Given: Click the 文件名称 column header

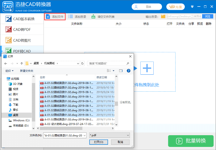Looking at the screenshot, I should [77, 24].
